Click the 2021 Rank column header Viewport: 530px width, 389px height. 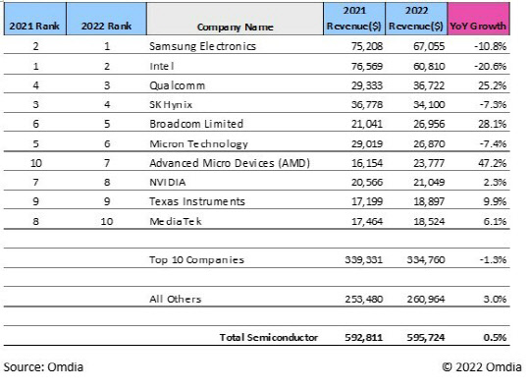(34, 19)
